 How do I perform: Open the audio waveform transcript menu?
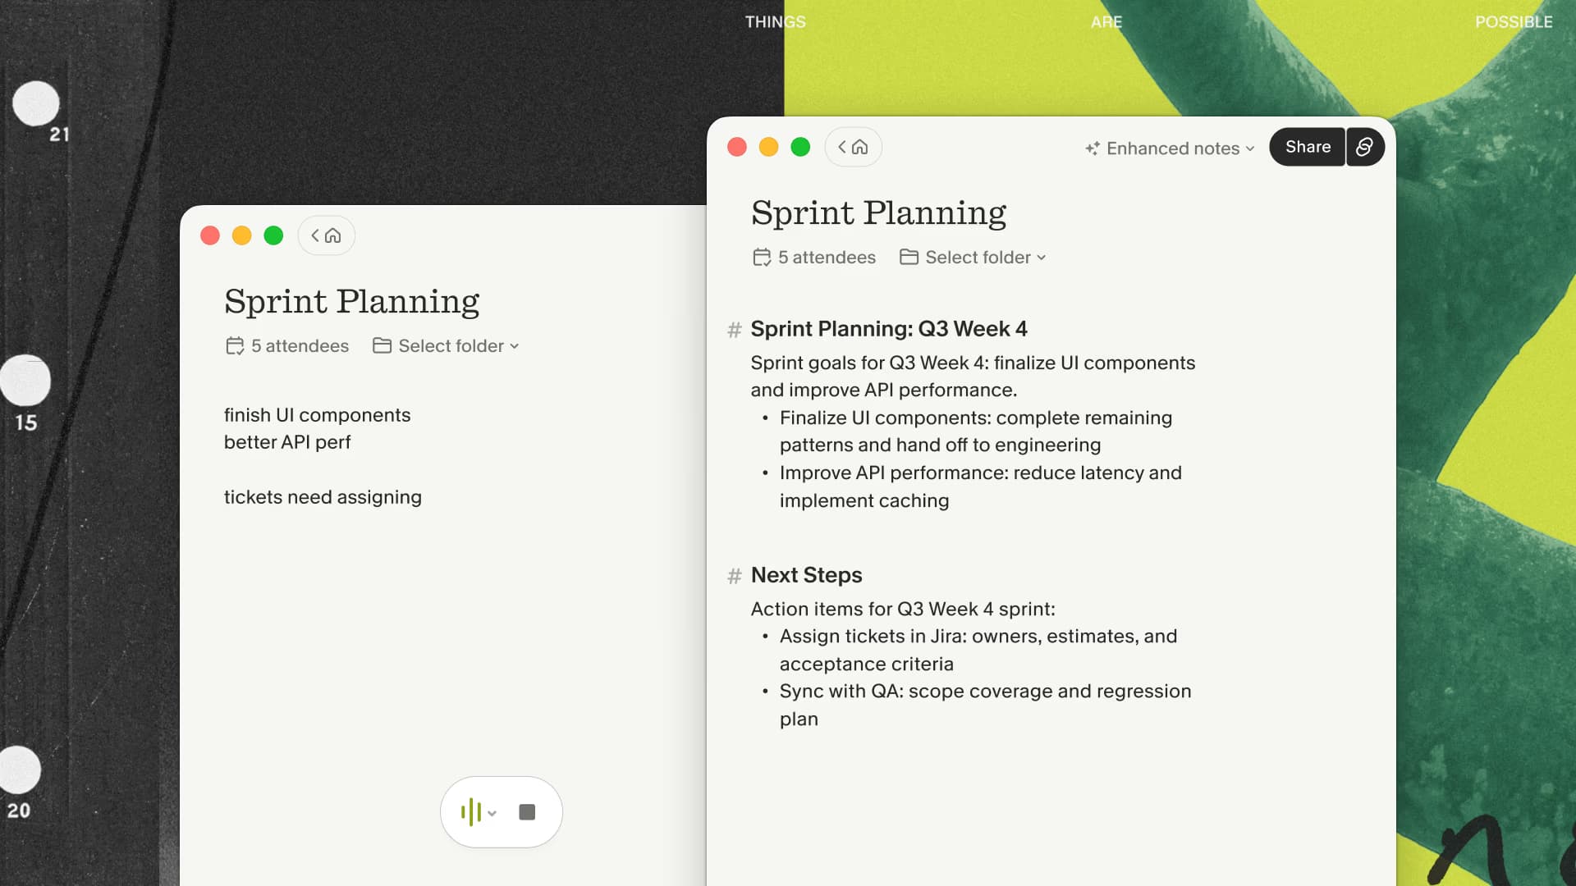(479, 812)
